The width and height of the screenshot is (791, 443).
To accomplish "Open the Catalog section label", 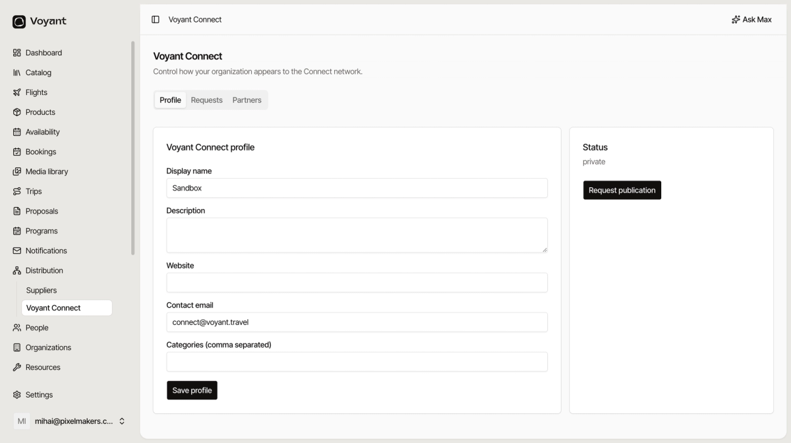I will coord(38,73).
